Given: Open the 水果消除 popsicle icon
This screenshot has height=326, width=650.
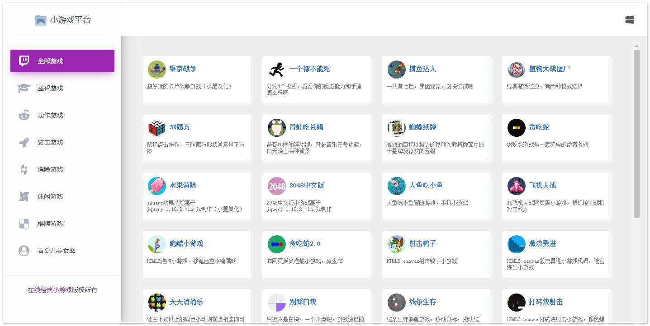Looking at the screenshot, I should [157, 186].
